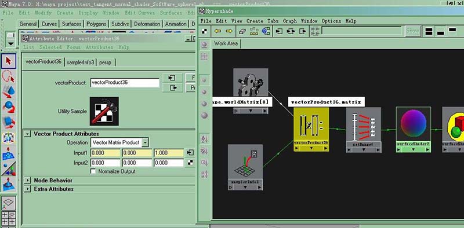The image size is (464, 228).
Task: Select the Deformation shelf tab
Action: coord(147,24)
